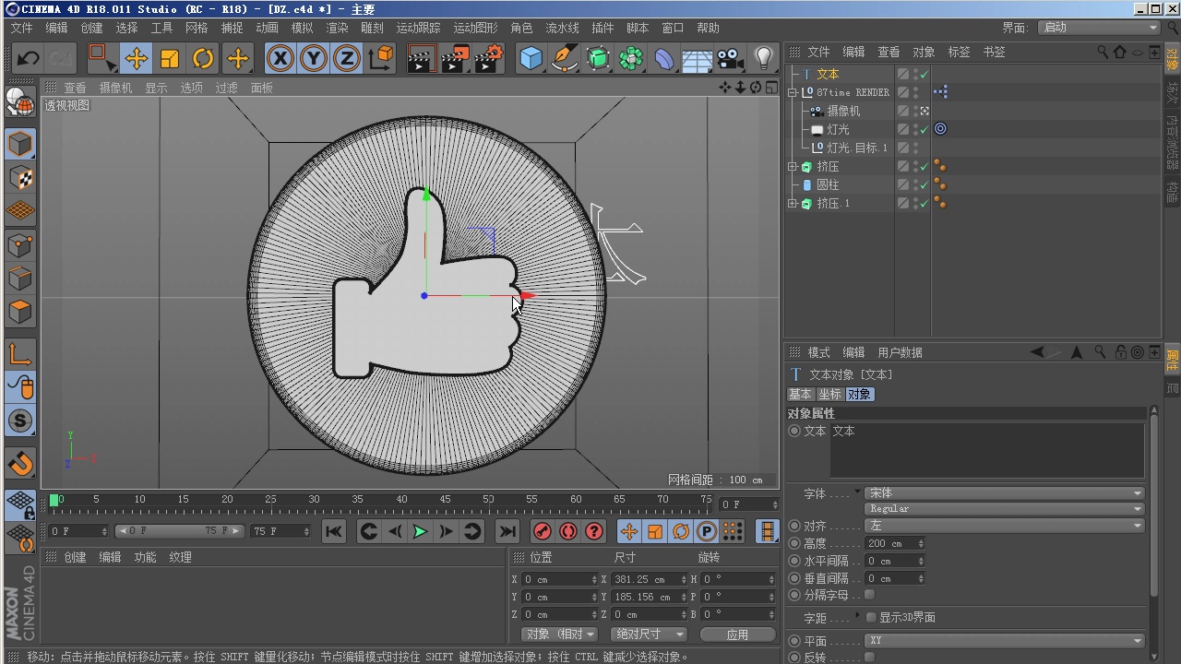This screenshot has width=1181, height=664.
Task: Play the animation forward
Action: (420, 531)
